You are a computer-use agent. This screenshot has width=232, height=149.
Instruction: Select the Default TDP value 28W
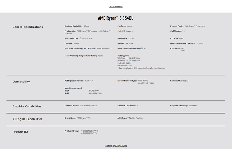point(131,43)
